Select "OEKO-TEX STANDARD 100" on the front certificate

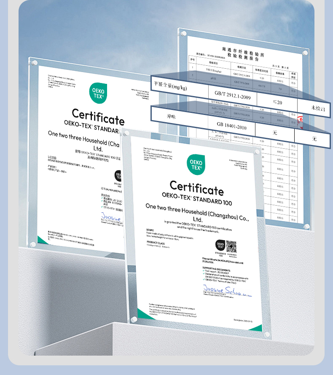[197, 199]
